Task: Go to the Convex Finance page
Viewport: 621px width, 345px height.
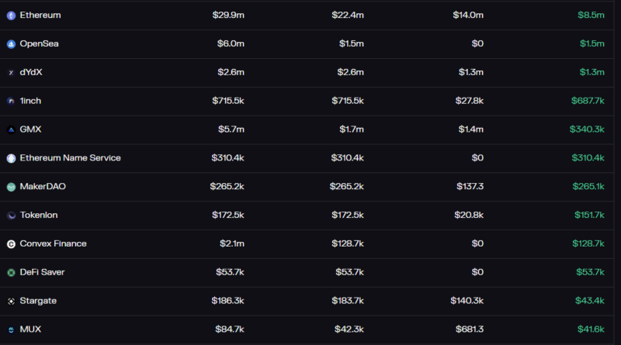Action: click(x=53, y=243)
